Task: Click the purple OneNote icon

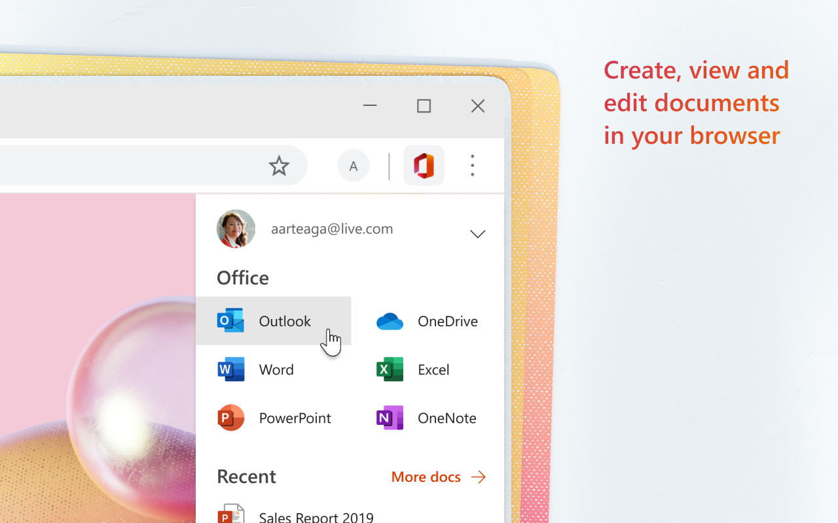Action: point(390,418)
